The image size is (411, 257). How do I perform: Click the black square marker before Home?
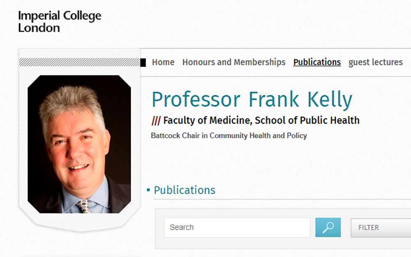pos(143,63)
